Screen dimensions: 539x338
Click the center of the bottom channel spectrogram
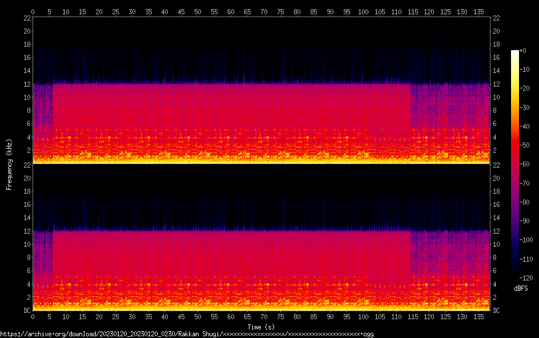261,238
